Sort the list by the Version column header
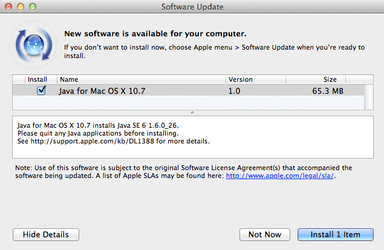 coord(256,79)
